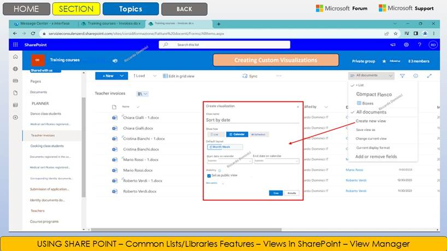Click the Search this list box
The image size is (447, 251).
pyautogui.click(x=225, y=45)
